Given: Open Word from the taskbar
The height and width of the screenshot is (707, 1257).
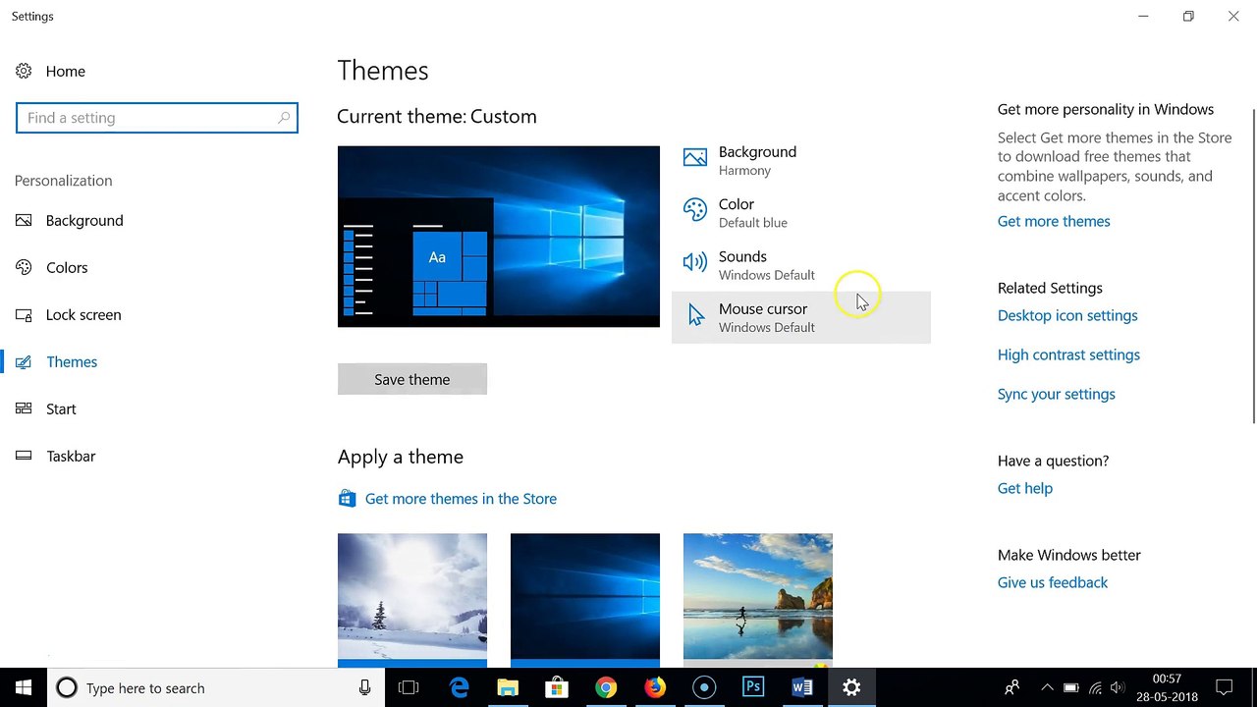Looking at the screenshot, I should 802,687.
